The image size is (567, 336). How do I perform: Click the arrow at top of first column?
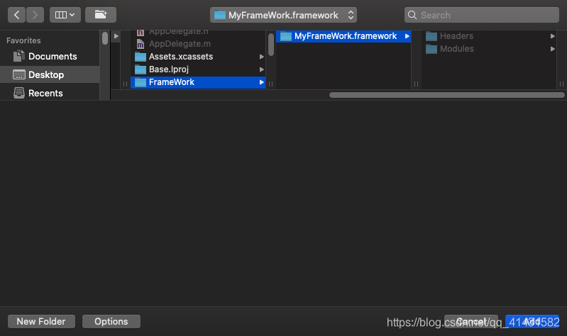[x=116, y=36]
